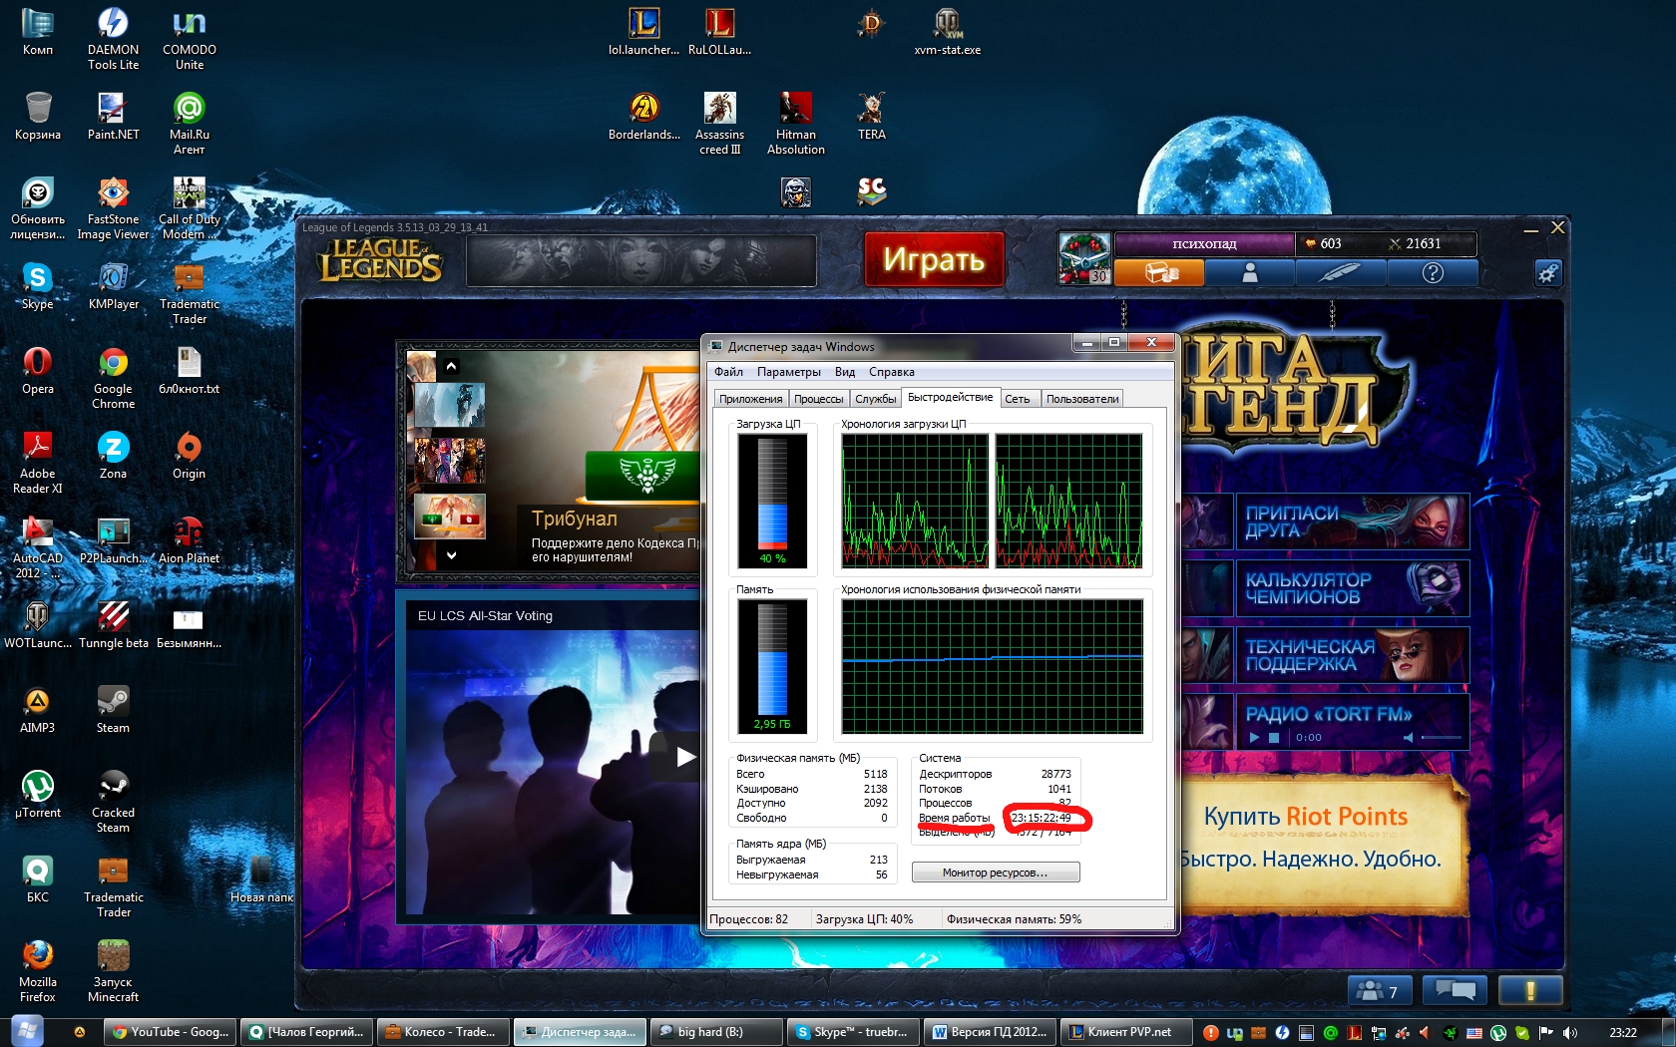Launch Skype from desktop icon

[x=38, y=285]
